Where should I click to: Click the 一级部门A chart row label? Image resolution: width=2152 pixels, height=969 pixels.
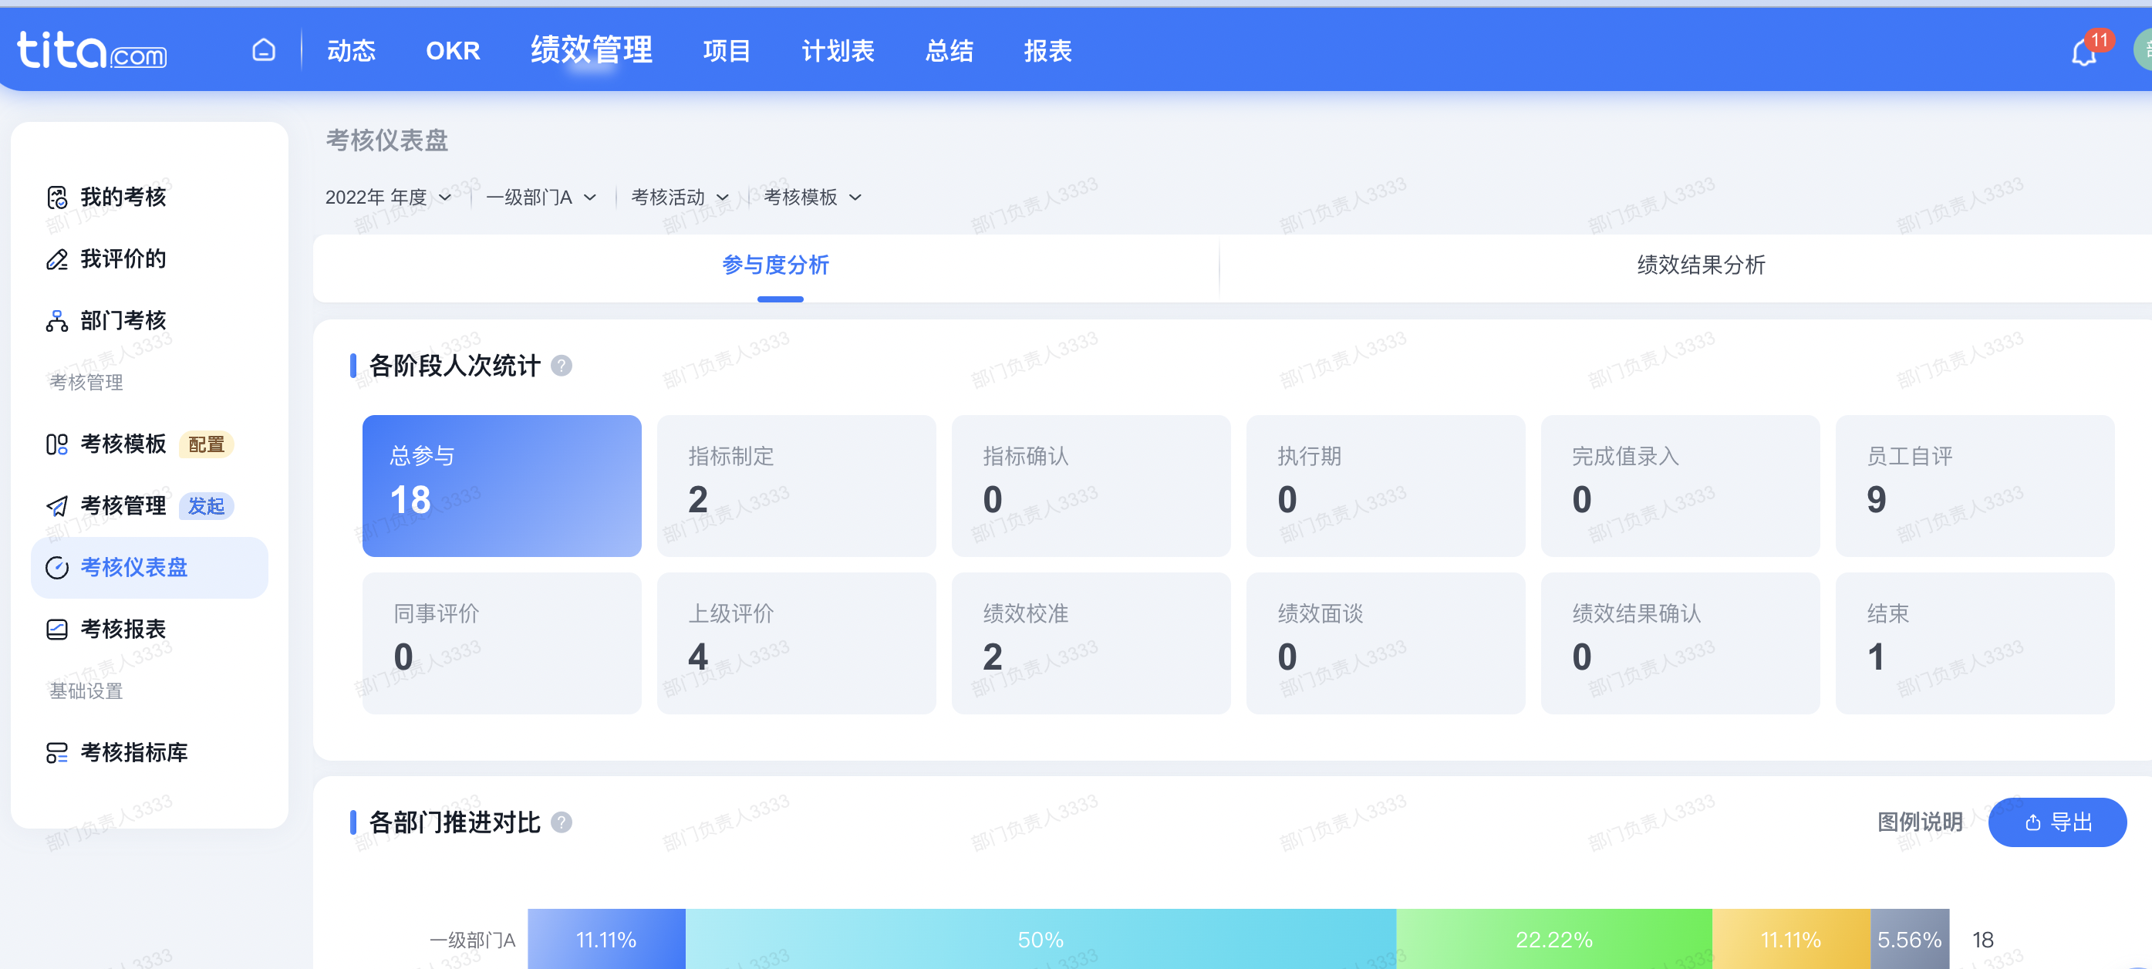pos(473,940)
